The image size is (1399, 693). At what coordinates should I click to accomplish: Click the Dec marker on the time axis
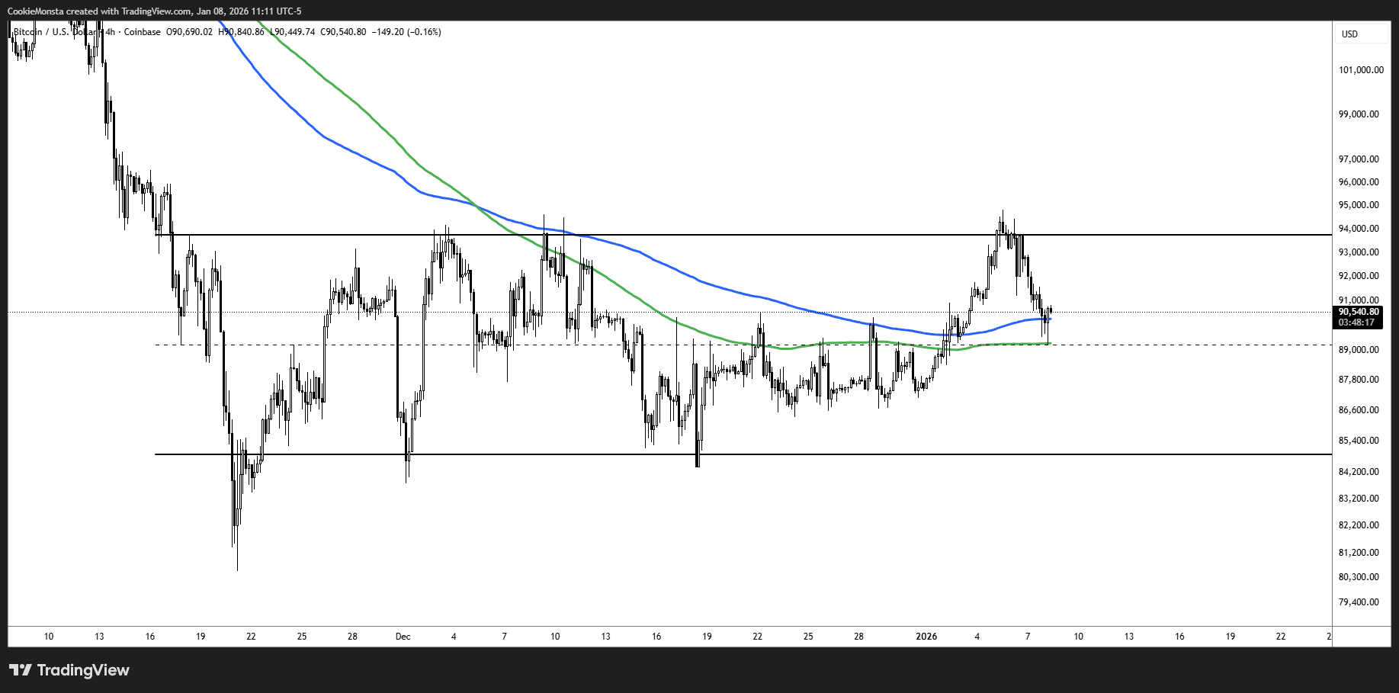pos(403,637)
